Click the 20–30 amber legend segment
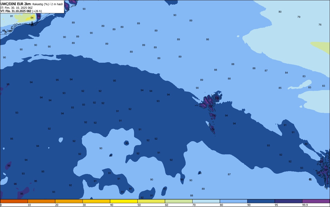Image resolution: width=330 pixels, height=207 pixels. 69,201
